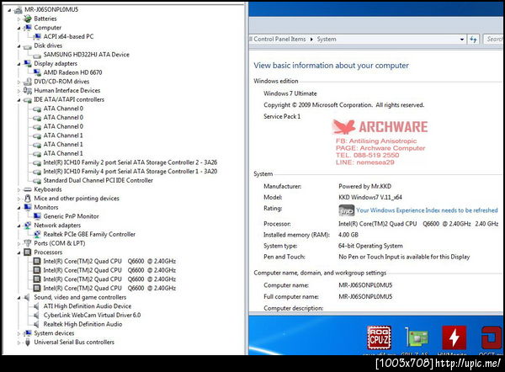Expand the Batteries node
505x372 pixels.
pyautogui.click(x=19, y=19)
